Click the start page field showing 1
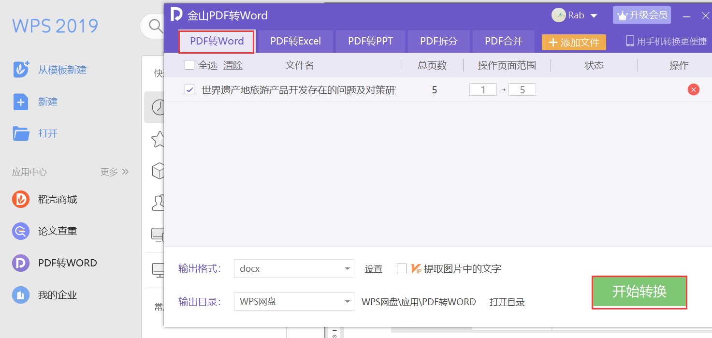 [x=483, y=89]
